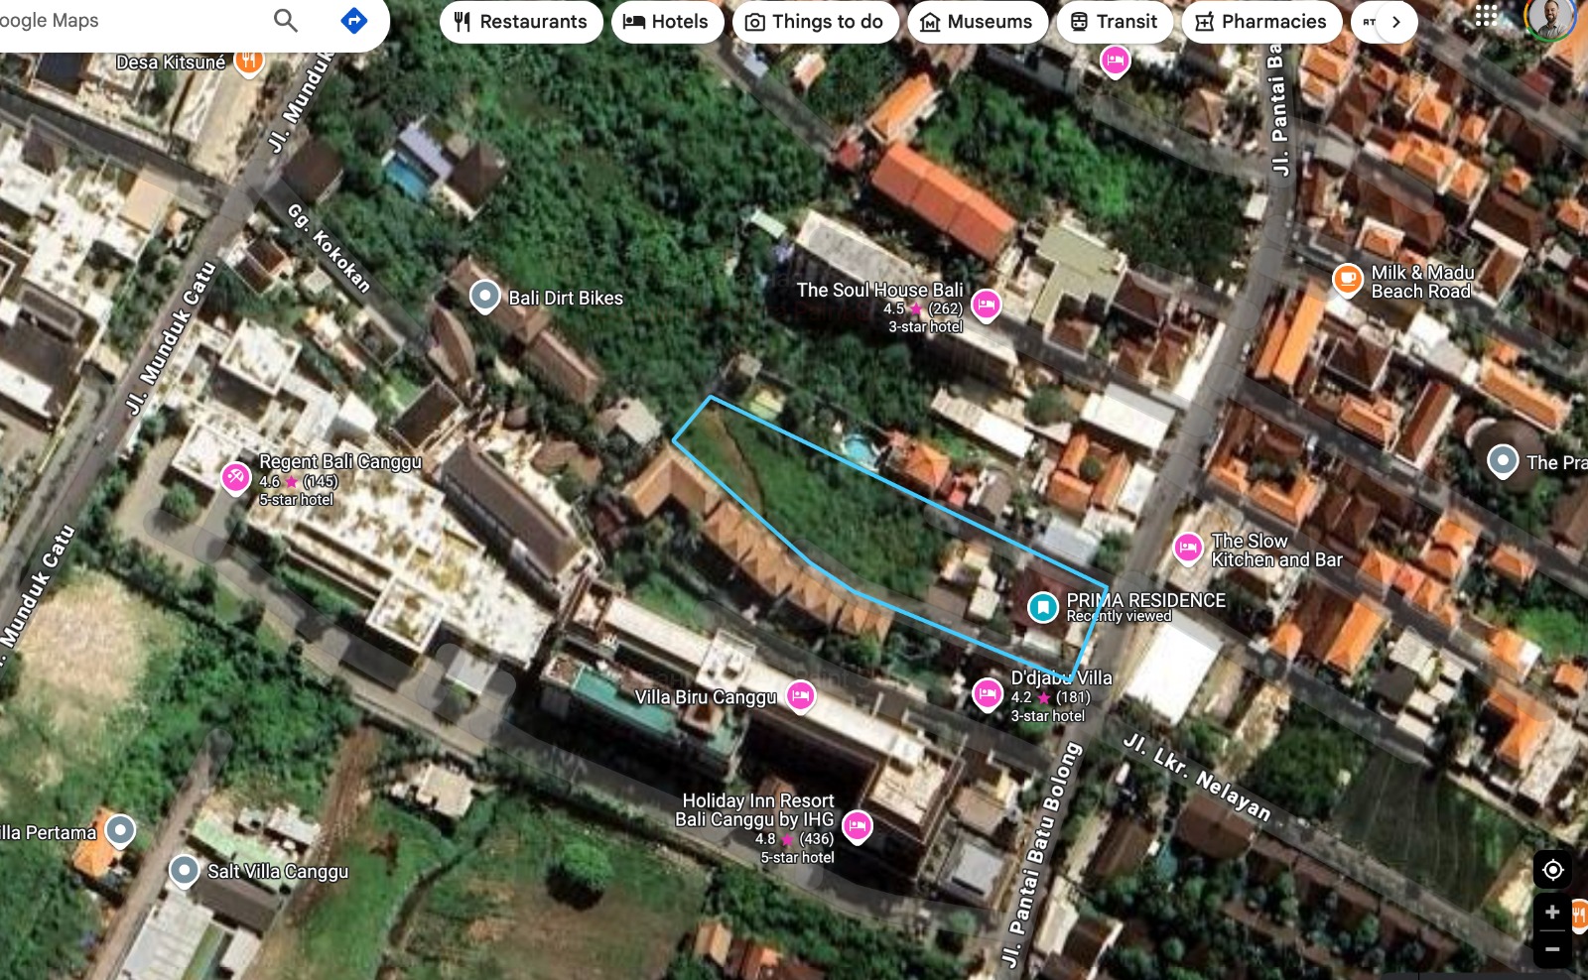Viewport: 1588px width, 980px height.
Task: Click the search magnifier icon
Action: [285, 20]
